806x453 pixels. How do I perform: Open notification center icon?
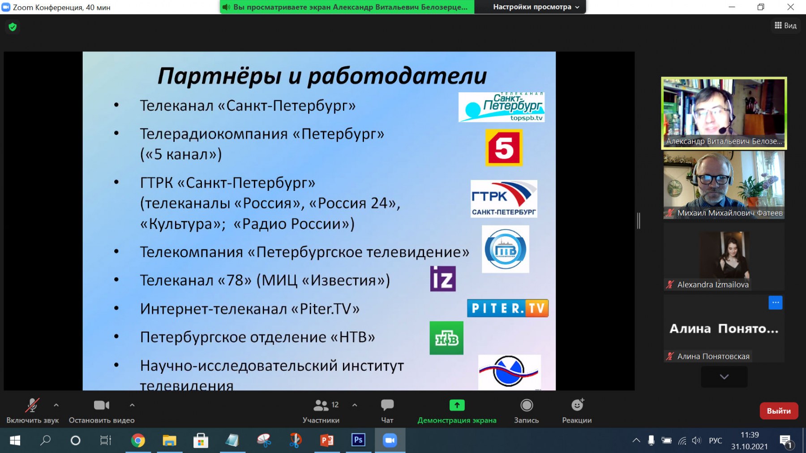(786, 441)
